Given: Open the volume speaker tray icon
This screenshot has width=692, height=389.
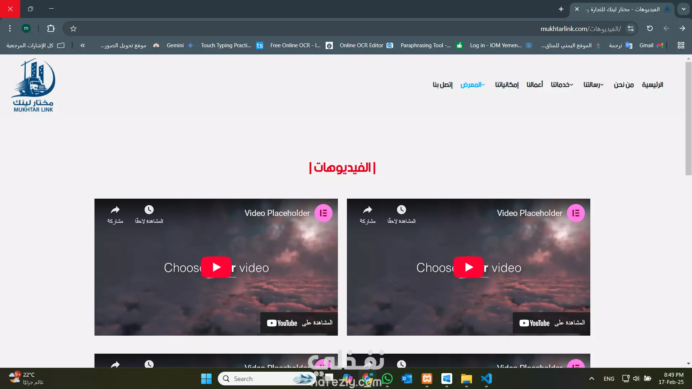Looking at the screenshot, I should pyautogui.click(x=636, y=379).
